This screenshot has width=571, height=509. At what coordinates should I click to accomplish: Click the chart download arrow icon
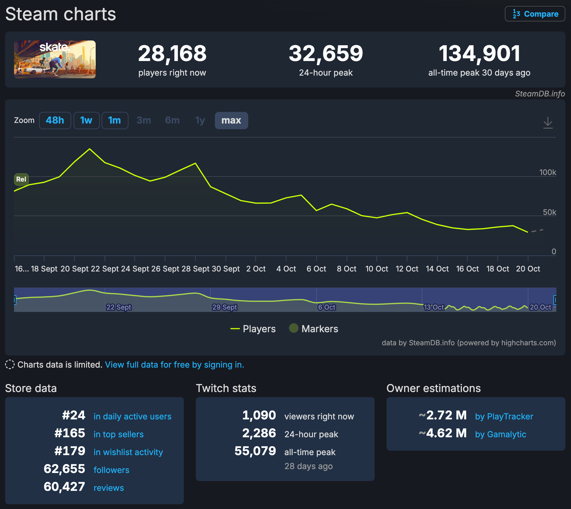pyautogui.click(x=548, y=122)
